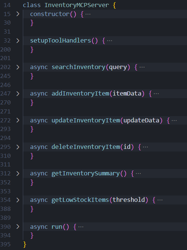Unfold the searchInventory(query) method
The height and width of the screenshot is (250, 187).
pyautogui.click(x=18, y=67)
